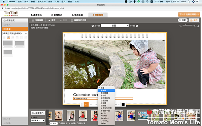
Task: Click the 新增相片 add photo button
Action: [38, 113]
